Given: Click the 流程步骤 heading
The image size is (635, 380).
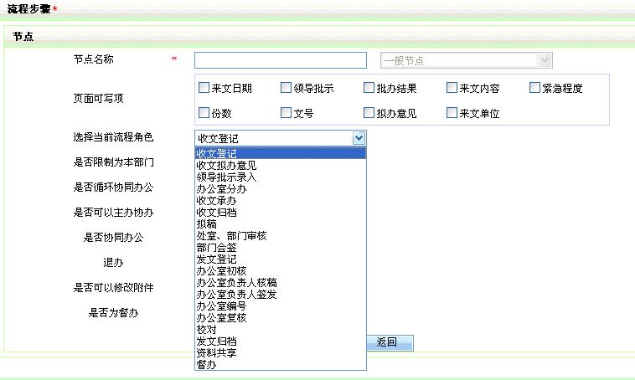Looking at the screenshot, I should pos(28,9).
